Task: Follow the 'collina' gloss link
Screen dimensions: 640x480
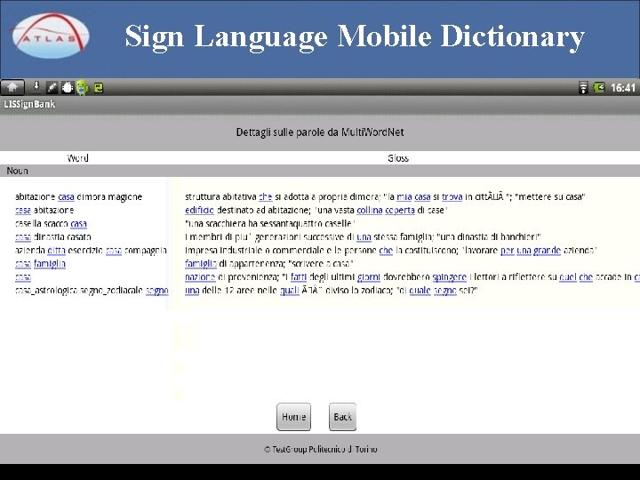Action: coord(370,210)
